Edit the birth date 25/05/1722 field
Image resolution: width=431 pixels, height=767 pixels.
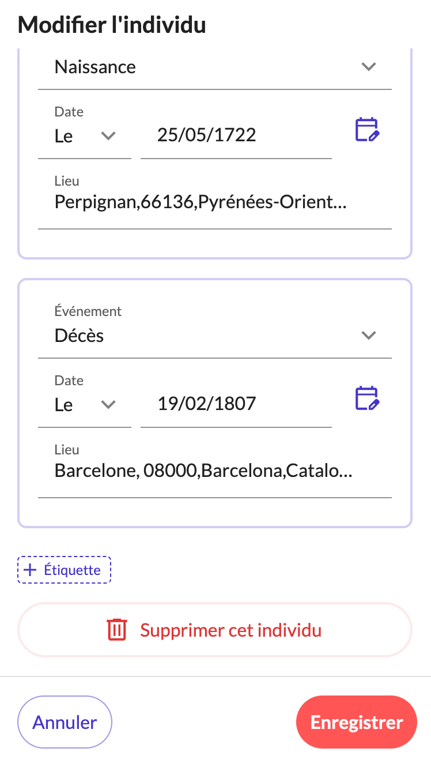(x=235, y=135)
